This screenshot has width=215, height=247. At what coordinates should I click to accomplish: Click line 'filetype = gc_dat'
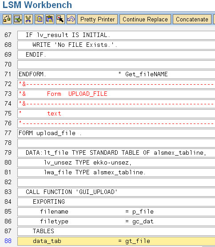[116, 222]
